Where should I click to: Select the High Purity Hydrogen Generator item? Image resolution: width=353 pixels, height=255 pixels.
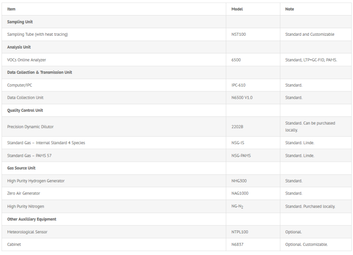(x=36, y=181)
